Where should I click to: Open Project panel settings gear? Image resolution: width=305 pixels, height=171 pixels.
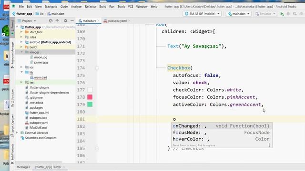[x=66, y=21]
